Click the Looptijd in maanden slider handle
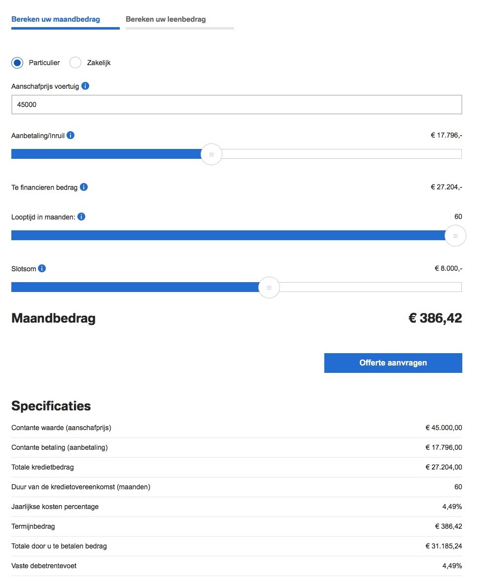483x583 pixels. (x=455, y=236)
